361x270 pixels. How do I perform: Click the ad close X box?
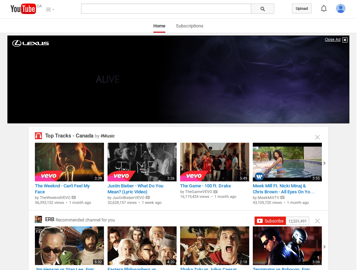pos(345,40)
